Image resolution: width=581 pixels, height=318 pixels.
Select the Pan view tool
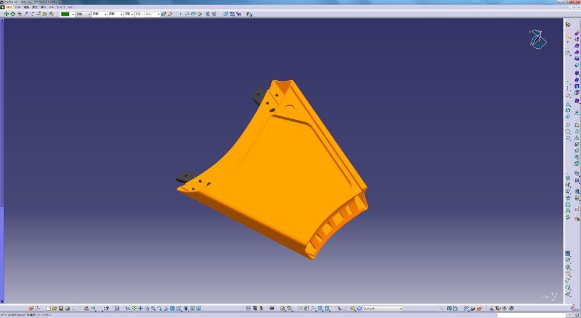click(x=140, y=308)
